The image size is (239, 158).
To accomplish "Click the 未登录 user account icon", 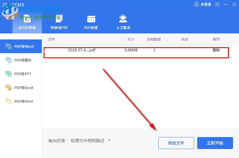I will (x=197, y=4).
